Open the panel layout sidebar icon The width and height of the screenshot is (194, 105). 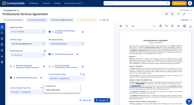coord(2,45)
